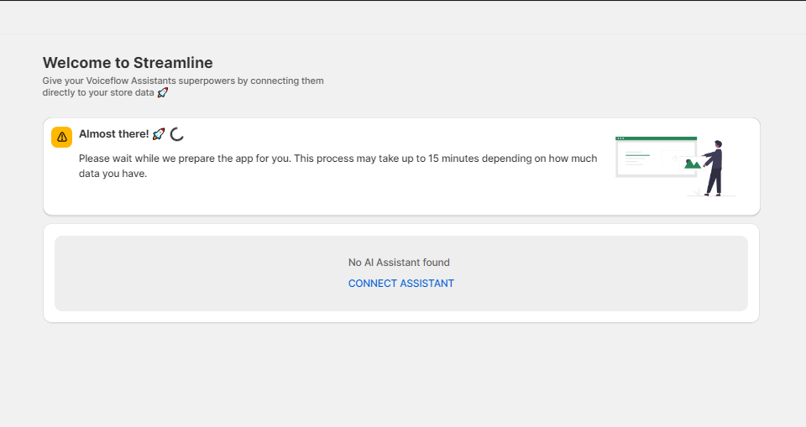Viewport: 806px width, 427px height.
Task: Select the 'Welcome to Streamline' heading
Action: (x=128, y=63)
